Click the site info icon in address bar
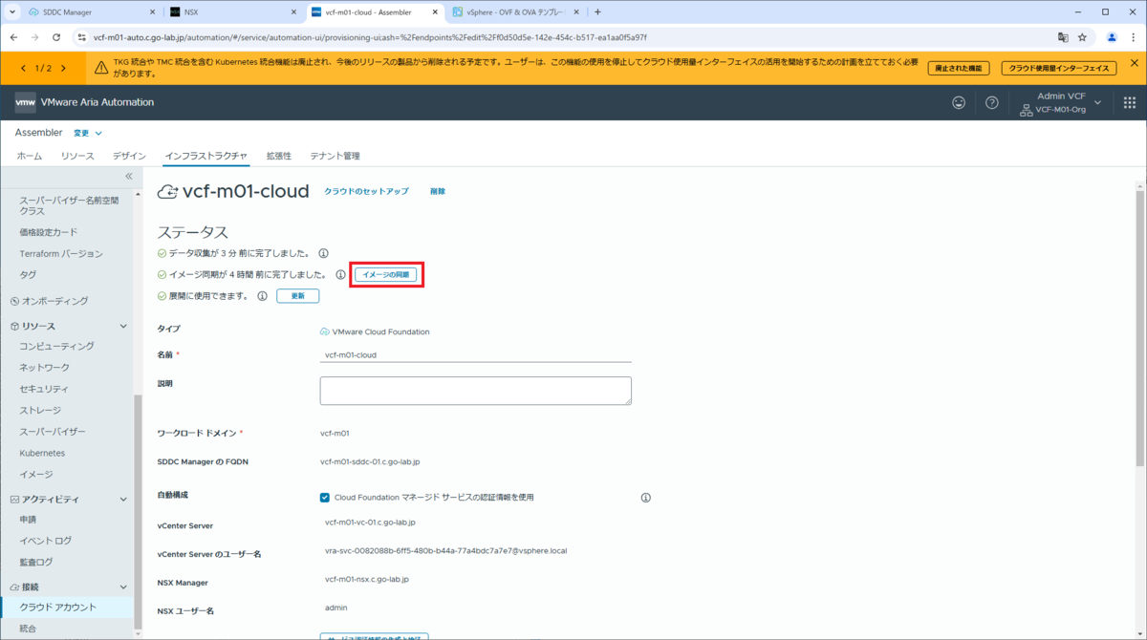The width and height of the screenshot is (1147, 640). (x=81, y=37)
